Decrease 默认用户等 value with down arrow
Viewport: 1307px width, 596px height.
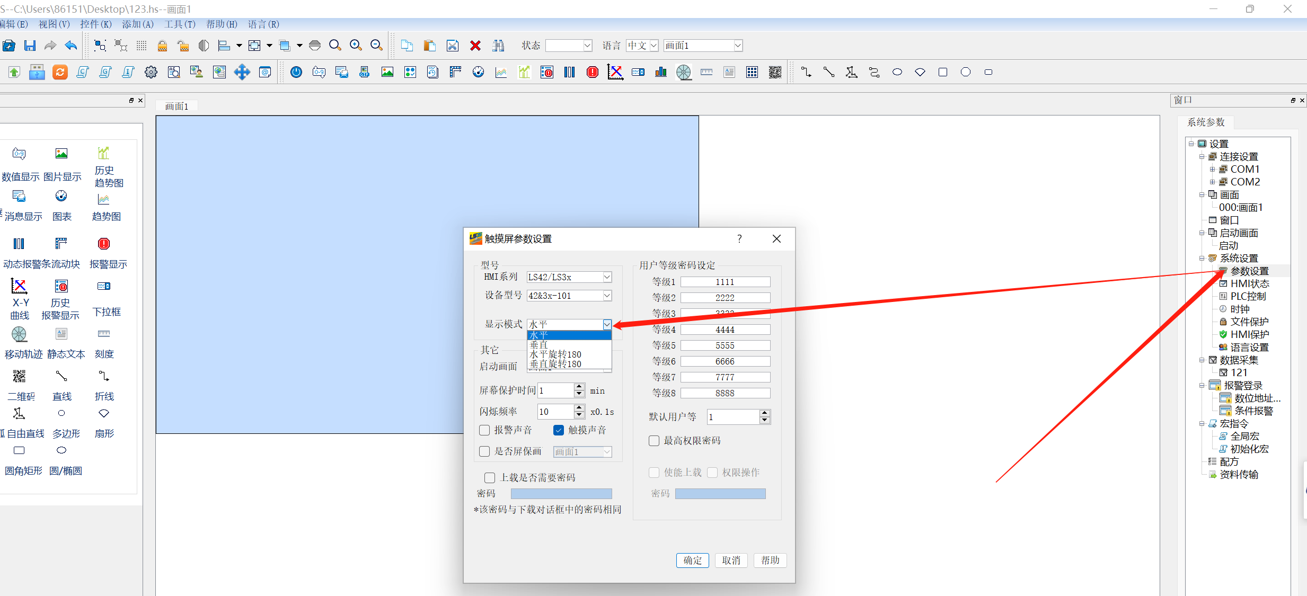tap(764, 421)
